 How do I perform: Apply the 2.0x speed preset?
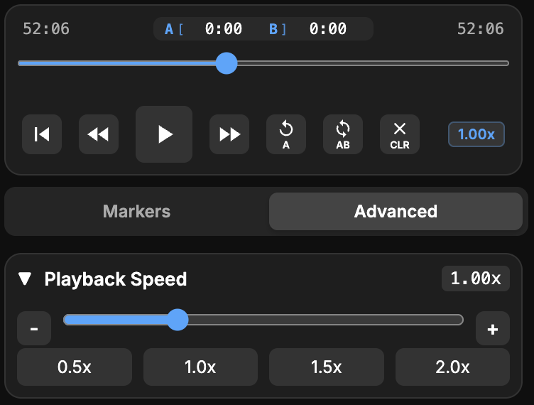pyautogui.click(x=452, y=367)
